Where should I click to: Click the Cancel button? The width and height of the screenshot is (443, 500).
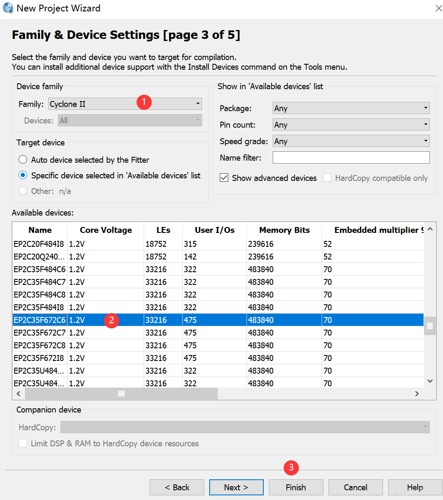click(355, 487)
